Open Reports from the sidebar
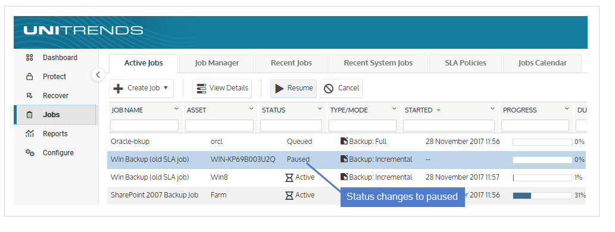 click(55, 134)
